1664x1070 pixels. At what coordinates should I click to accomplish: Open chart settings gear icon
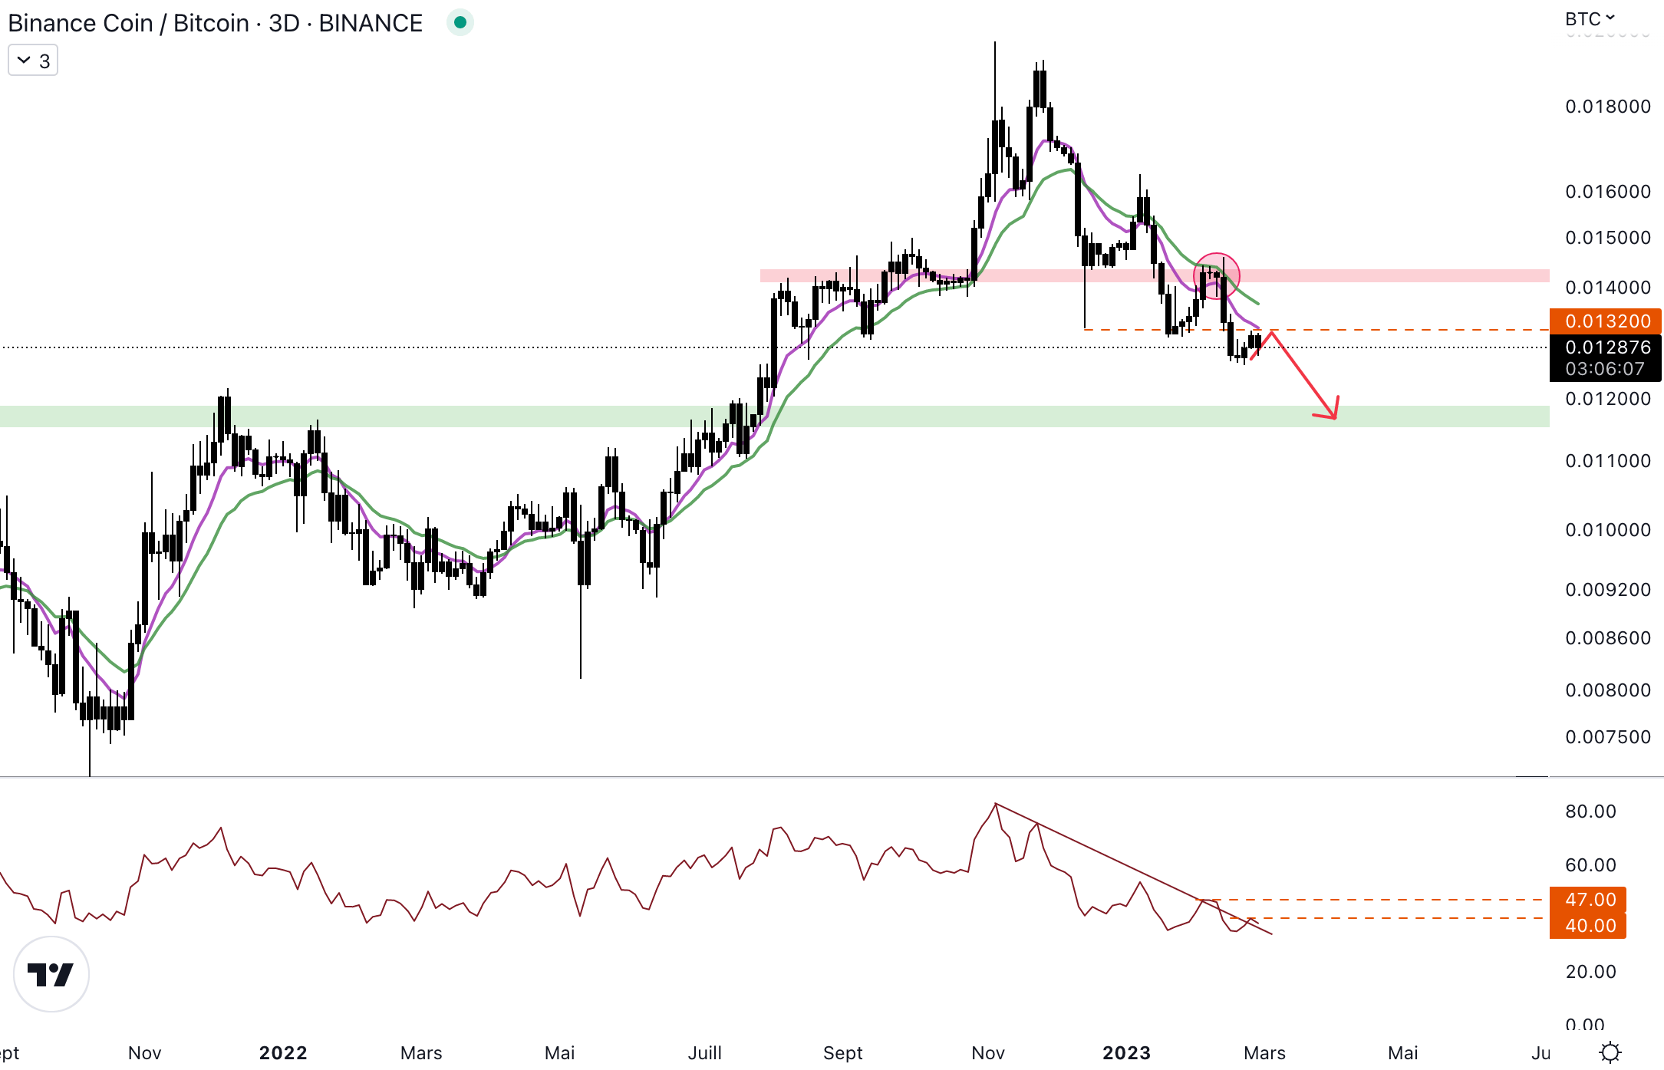[x=1610, y=1052]
